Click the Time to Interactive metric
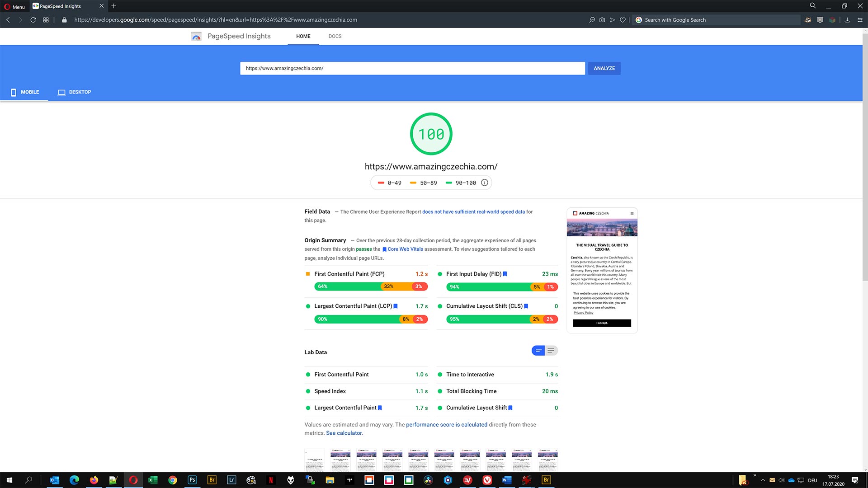The width and height of the screenshot is (868, 488). (x=498, y=375)
